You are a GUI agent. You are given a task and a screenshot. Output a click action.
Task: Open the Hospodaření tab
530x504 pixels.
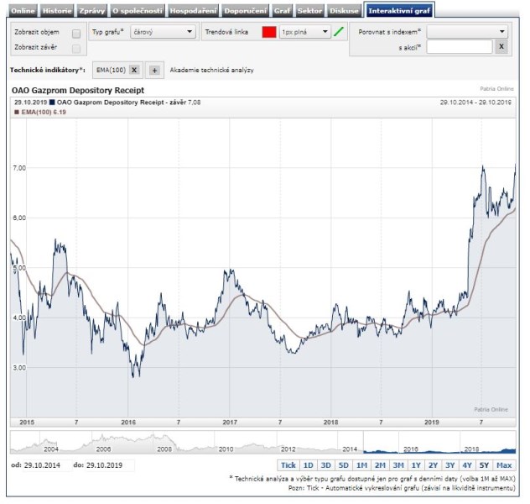click(193, 11)
